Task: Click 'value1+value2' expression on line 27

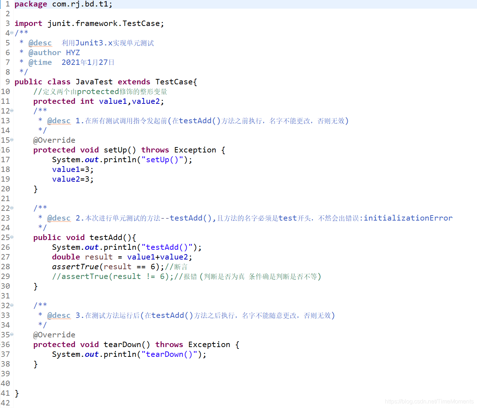Action: click(157, 257)
